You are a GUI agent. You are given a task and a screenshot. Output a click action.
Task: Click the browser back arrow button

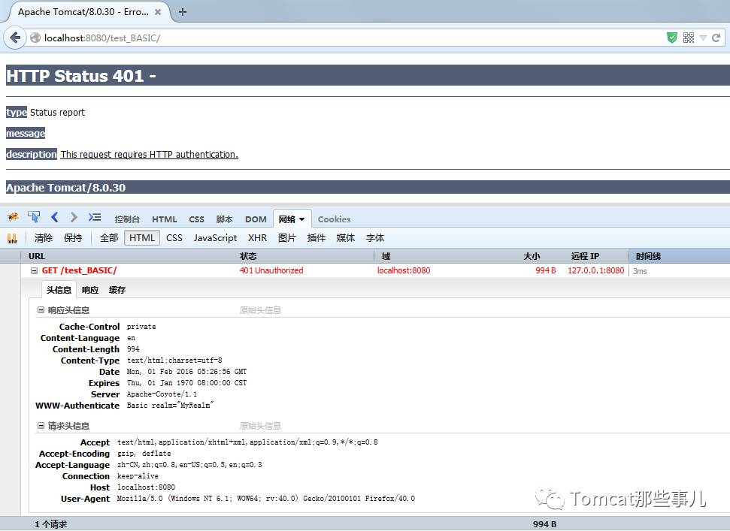point(15,38)
